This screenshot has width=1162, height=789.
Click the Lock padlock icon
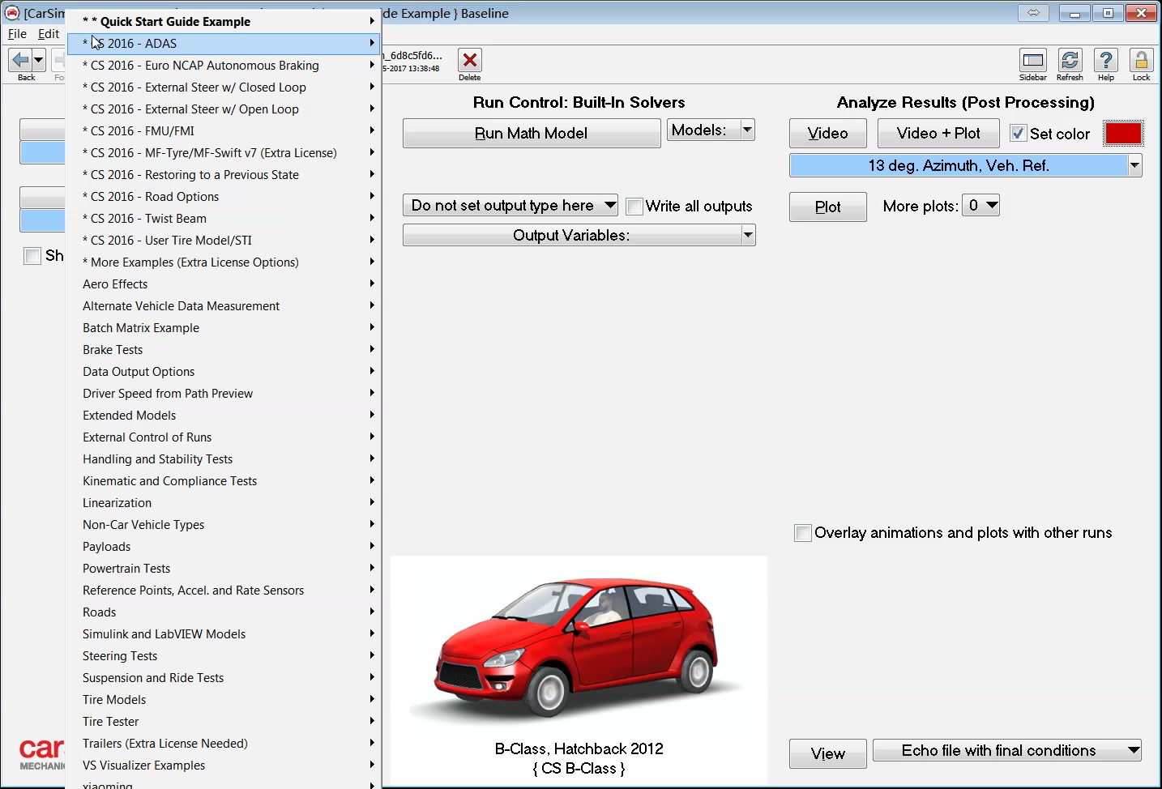1141,60
